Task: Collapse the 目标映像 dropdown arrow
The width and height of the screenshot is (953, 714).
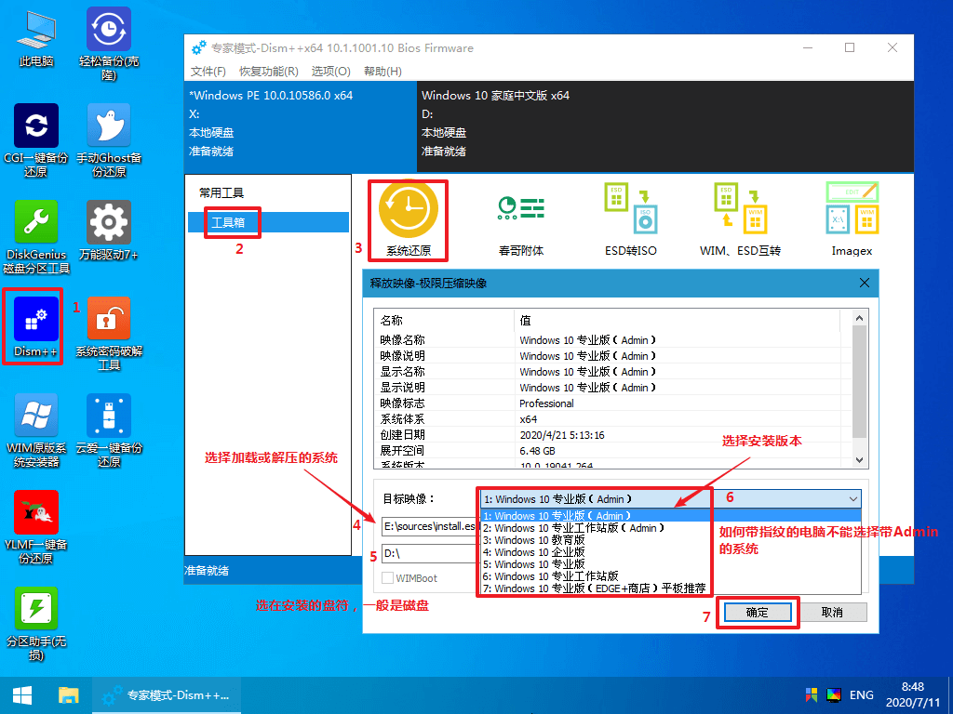Action: tap(853, 499)
